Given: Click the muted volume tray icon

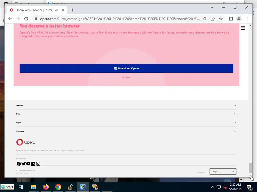Looking at the screenshot, I should (x=224, y=187).
